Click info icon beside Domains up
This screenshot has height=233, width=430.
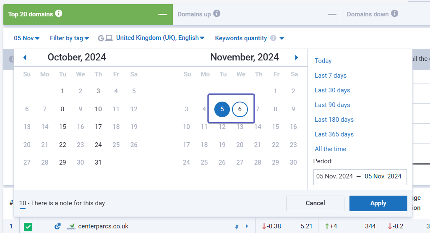click(x=217, y=14)
